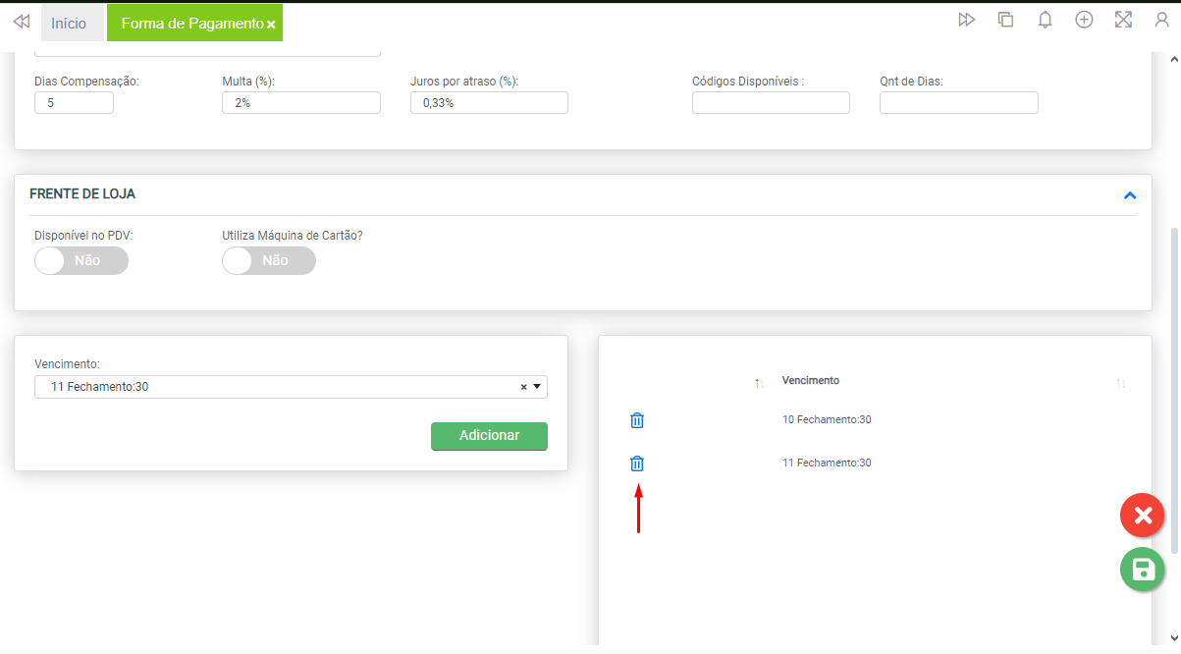Click the Adicionar button
The height and width of the screenshot is (654, 1181).
[489, 436]
